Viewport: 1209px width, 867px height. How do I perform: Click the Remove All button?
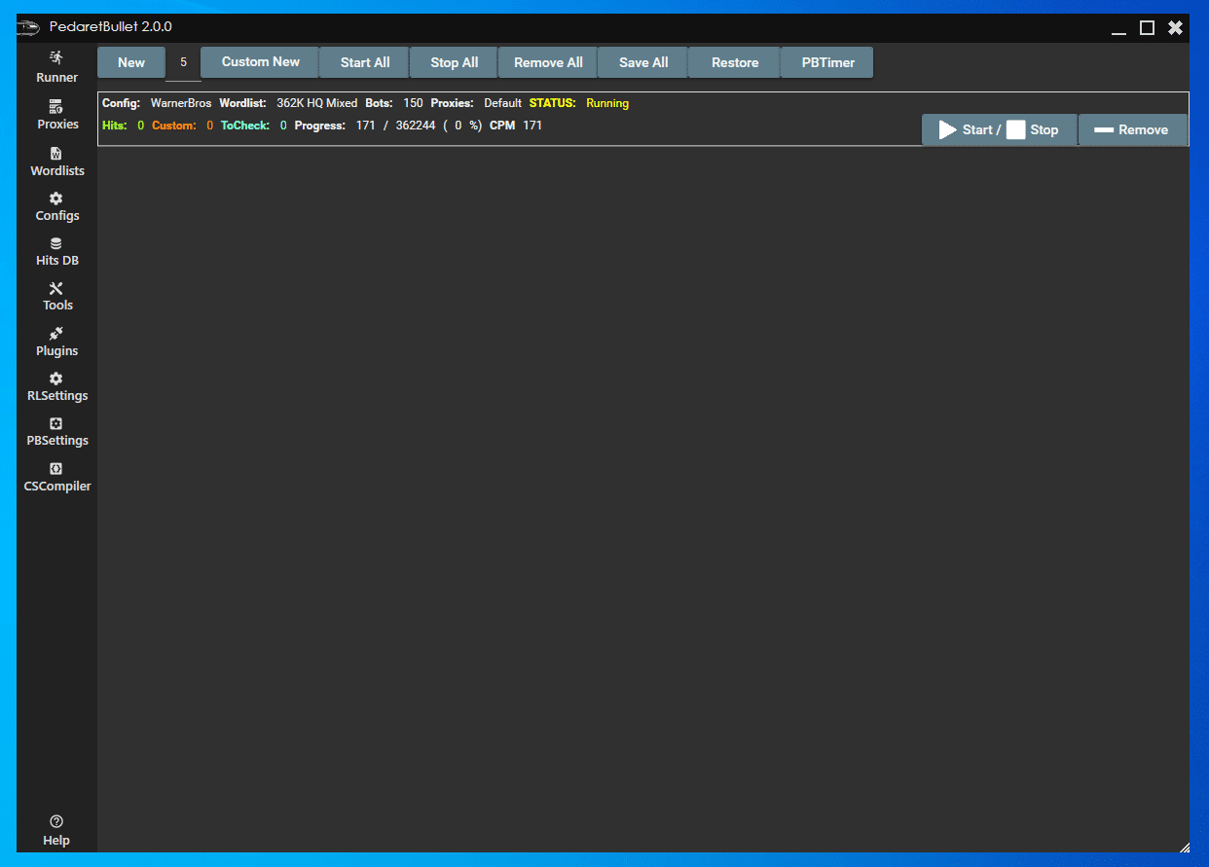[x=548, y=62]
